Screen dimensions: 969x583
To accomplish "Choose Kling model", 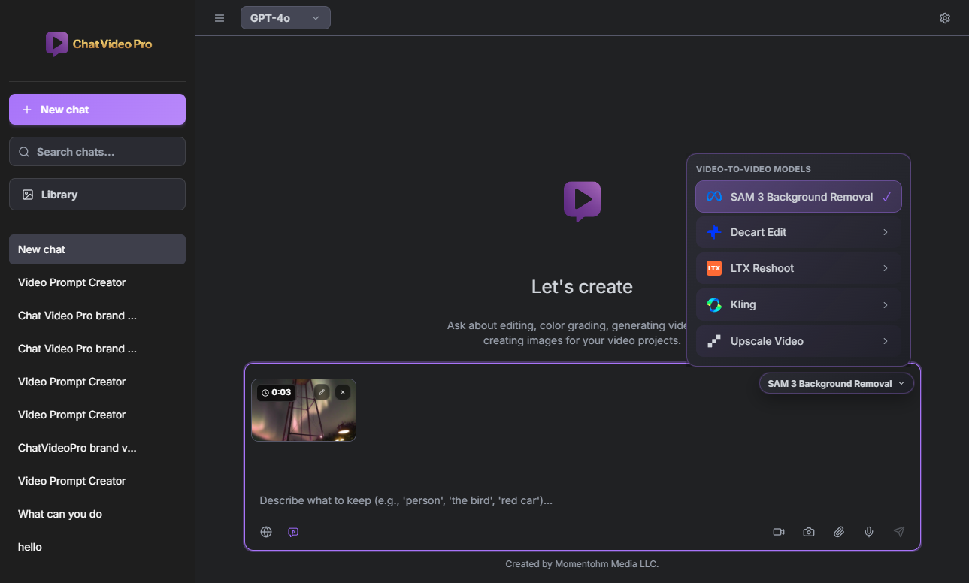I will 798,304.
